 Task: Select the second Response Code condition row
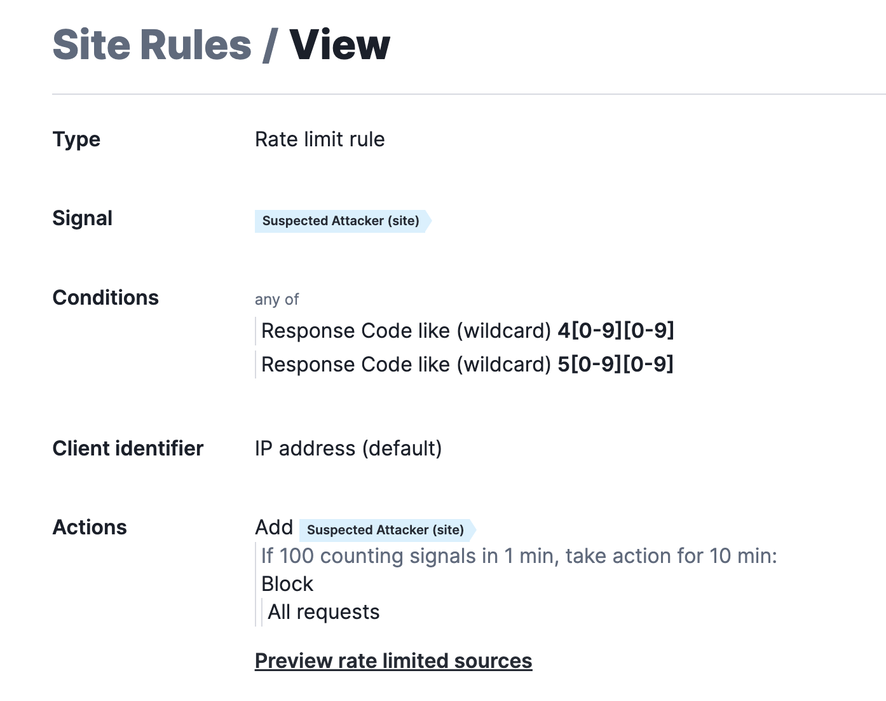pos(468,364)
